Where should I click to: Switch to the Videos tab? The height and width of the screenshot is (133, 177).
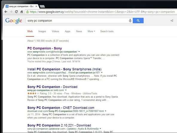pyautogui.click(x=55, y=31)
